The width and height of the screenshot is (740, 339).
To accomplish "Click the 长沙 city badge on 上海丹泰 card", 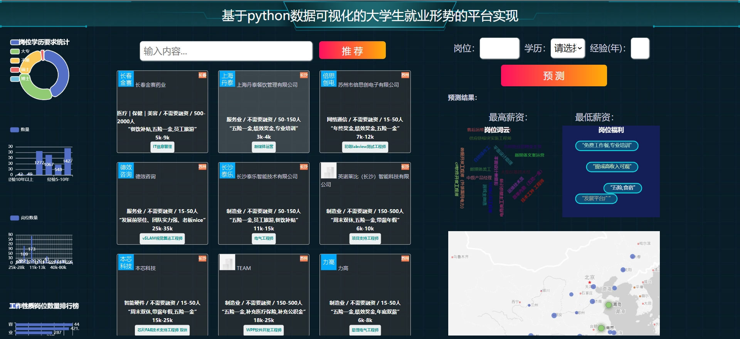I will pyautogui.click(x=304, y=75).
